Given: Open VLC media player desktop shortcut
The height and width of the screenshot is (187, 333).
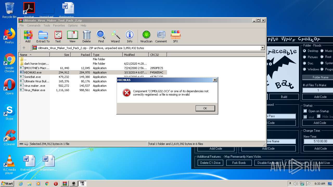Looking at the screenshot, I should click(x=9, y=165).
